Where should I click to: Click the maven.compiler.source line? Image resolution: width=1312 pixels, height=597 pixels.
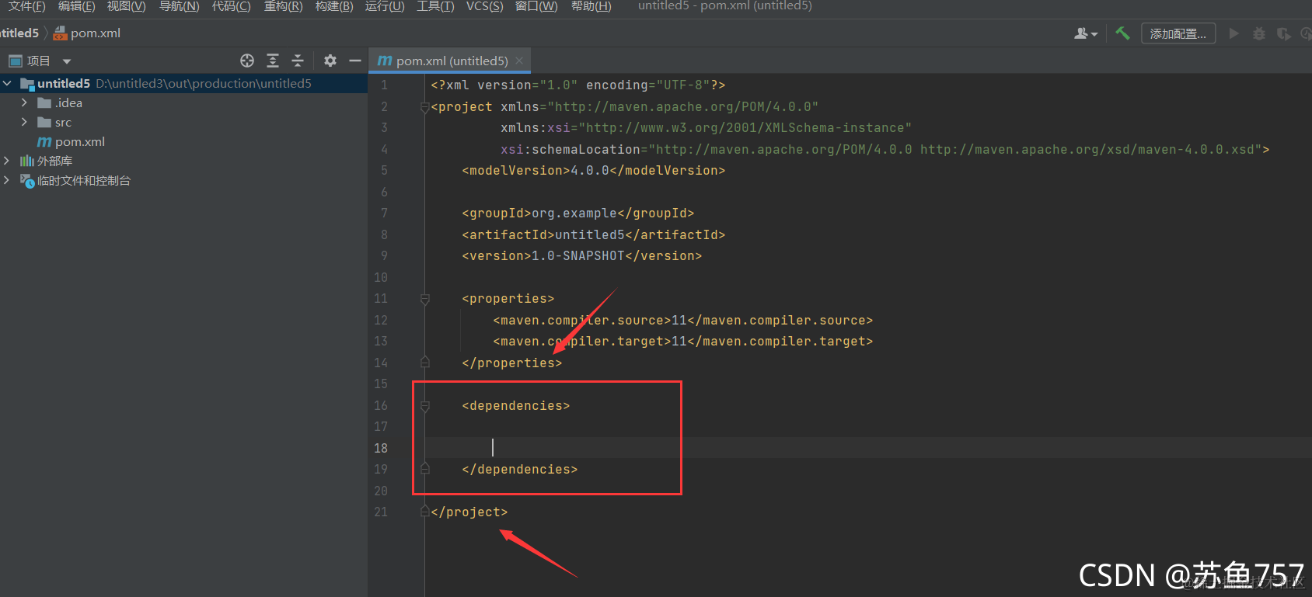[683, 320]
